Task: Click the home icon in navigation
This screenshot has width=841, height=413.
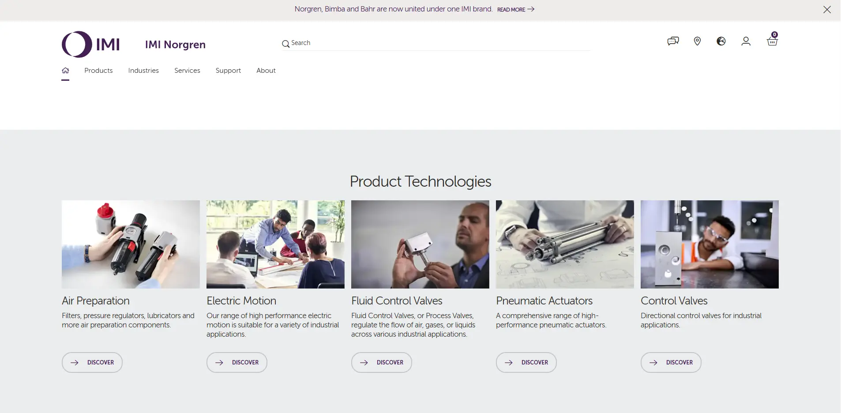Action: pyautogui.click(x=65, y=71)
